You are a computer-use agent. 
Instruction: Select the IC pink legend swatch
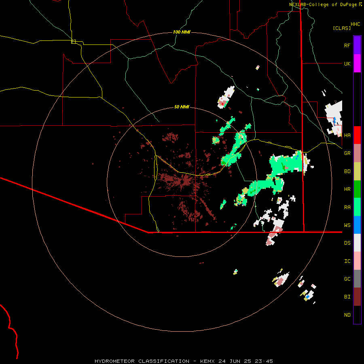click(x=357, y=261)
